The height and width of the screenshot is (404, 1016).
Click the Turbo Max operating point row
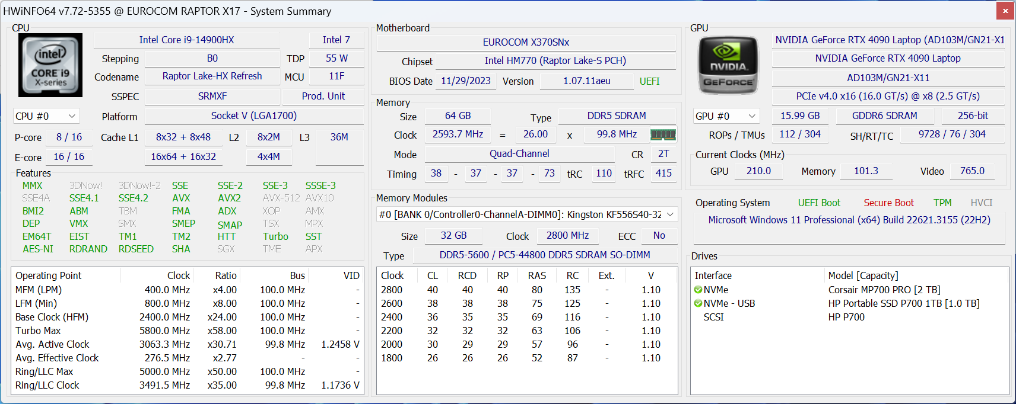tap(188, 331)
